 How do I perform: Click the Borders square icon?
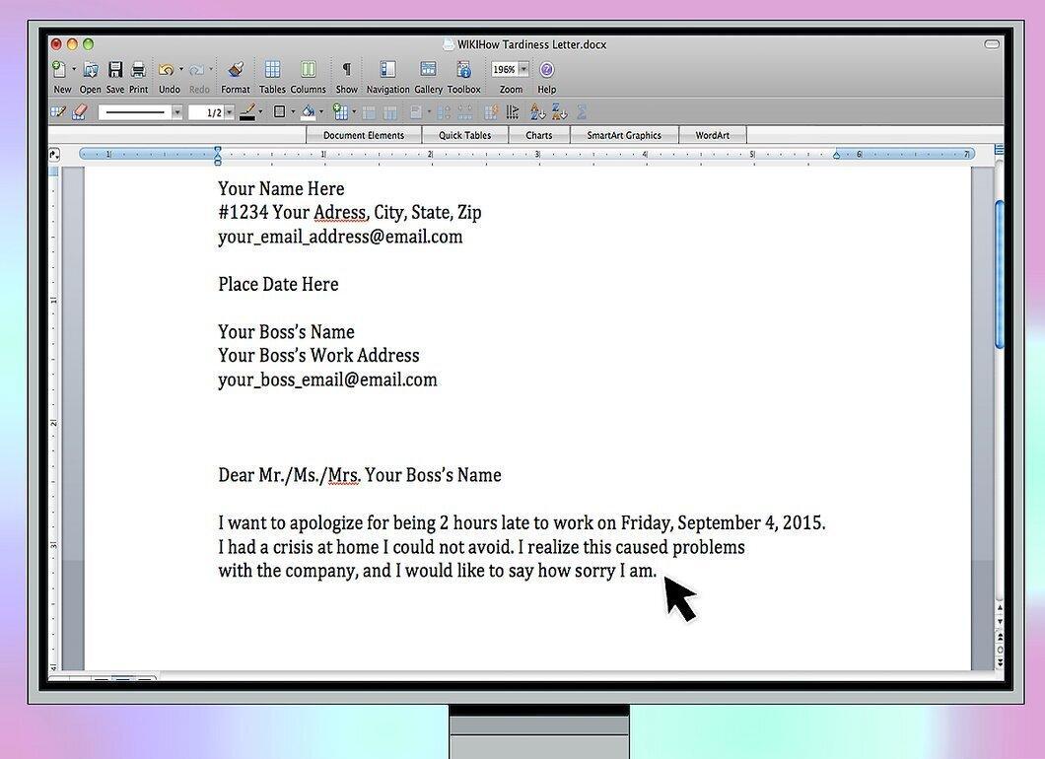[x=279, y=112]
